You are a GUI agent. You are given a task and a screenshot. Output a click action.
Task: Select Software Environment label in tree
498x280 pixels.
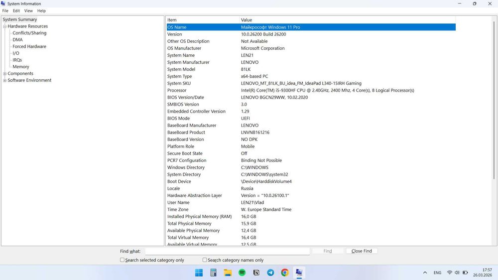coord(29,80)
